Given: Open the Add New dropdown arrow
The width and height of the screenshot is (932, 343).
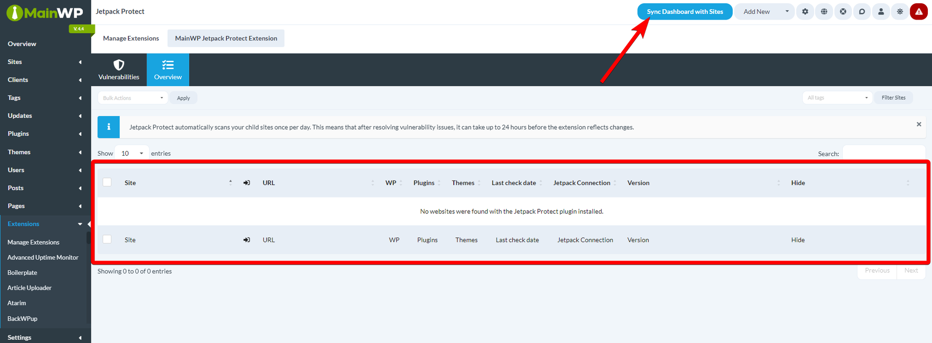Looking at the screenshot, I should [x=787, y=12].
